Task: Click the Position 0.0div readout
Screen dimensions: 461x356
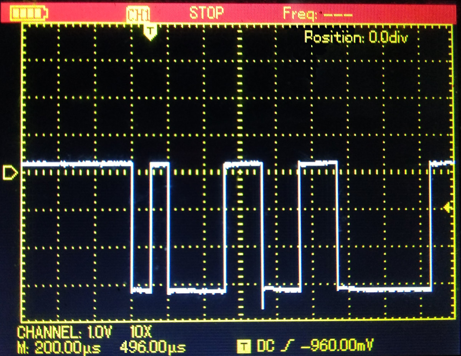Action: click(x=355, y=38)
